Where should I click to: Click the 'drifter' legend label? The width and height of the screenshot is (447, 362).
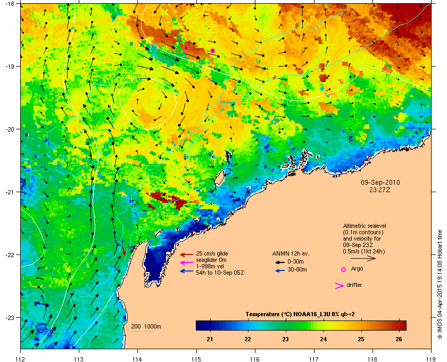354,285
